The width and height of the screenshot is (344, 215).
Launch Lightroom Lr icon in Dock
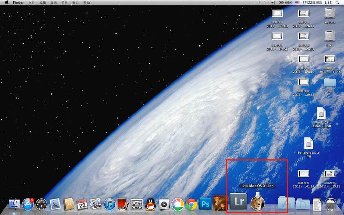(238, 201)
